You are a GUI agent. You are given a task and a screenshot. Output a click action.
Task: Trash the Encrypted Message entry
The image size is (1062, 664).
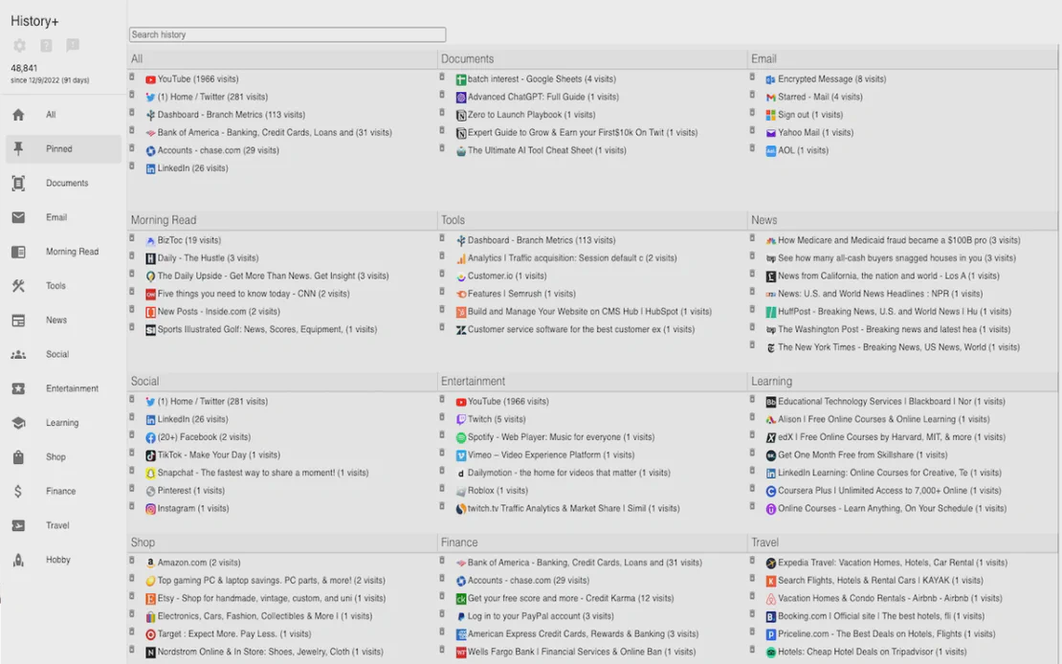click(752, 77)
